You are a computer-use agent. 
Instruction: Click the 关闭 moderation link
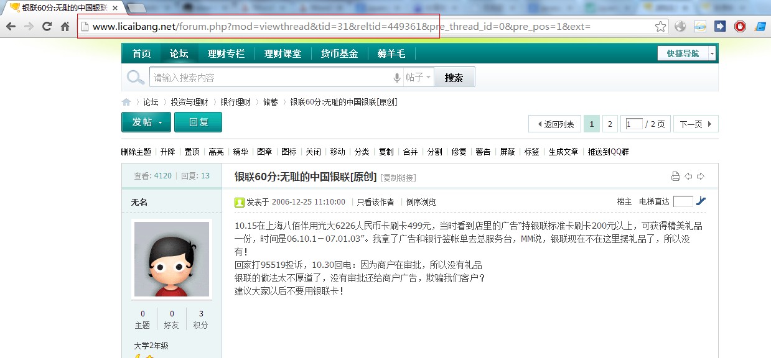[313, 152]
